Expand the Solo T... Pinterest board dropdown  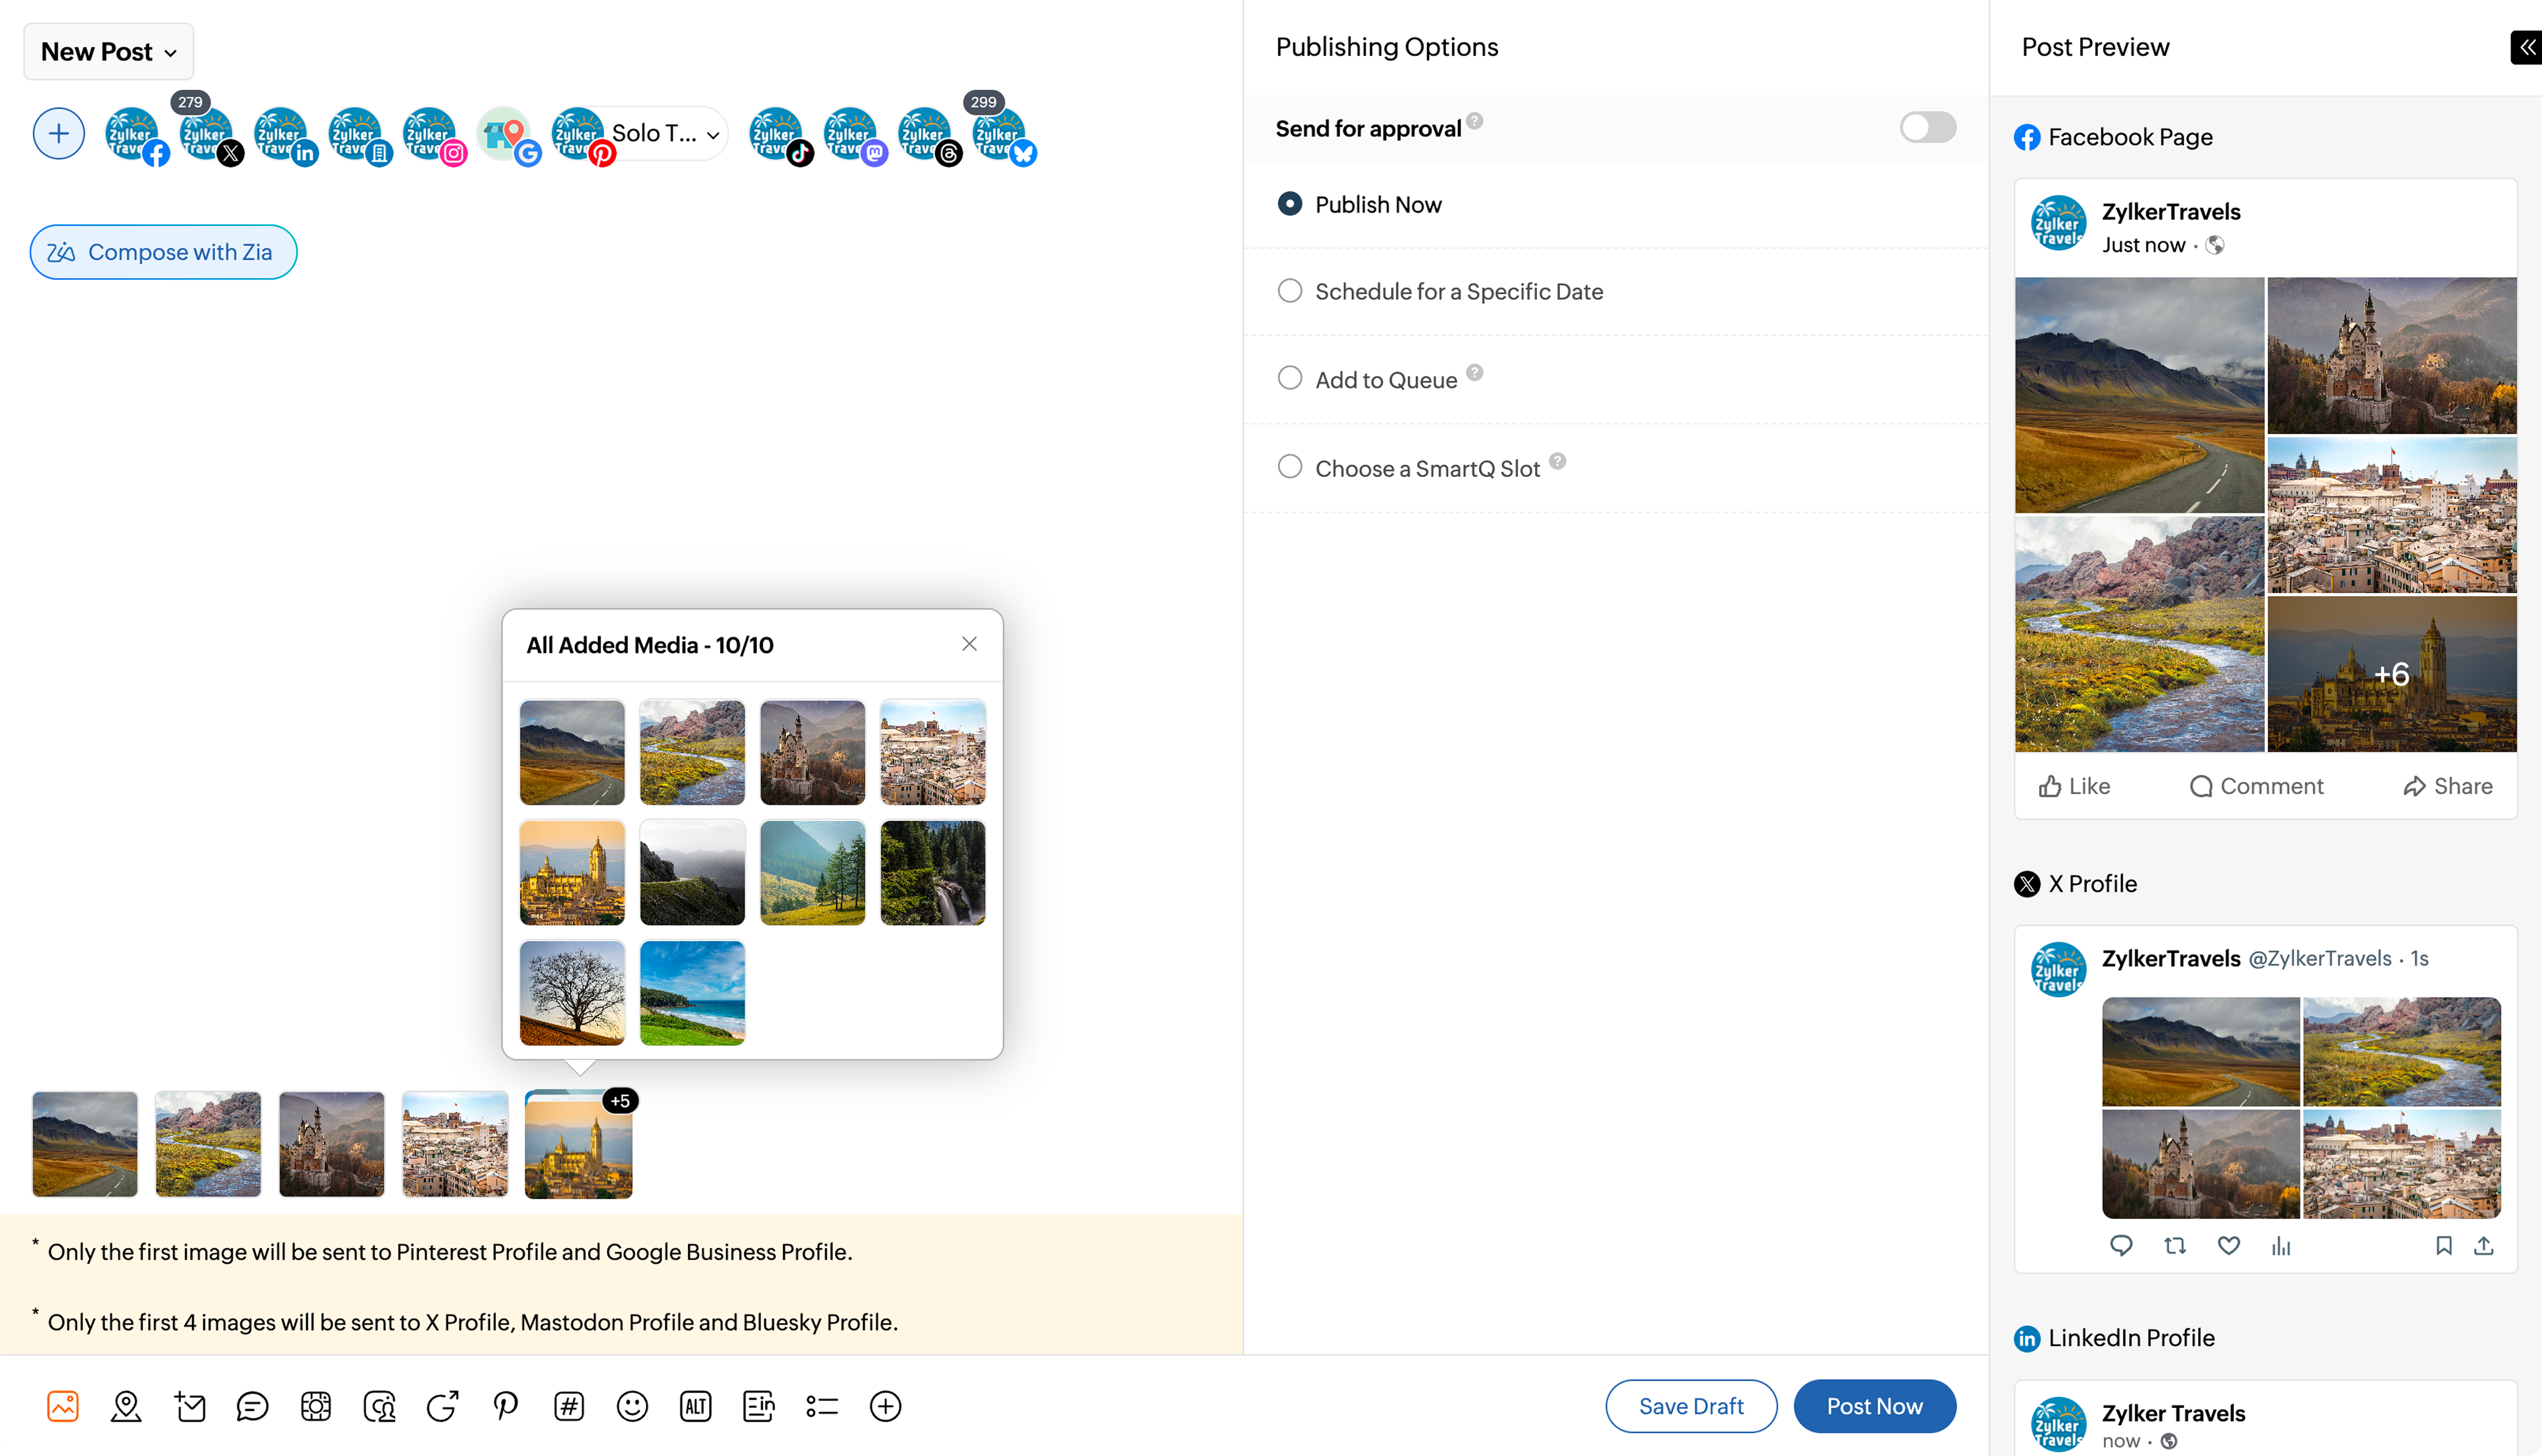pyautogui.click(x=712, y=135)
